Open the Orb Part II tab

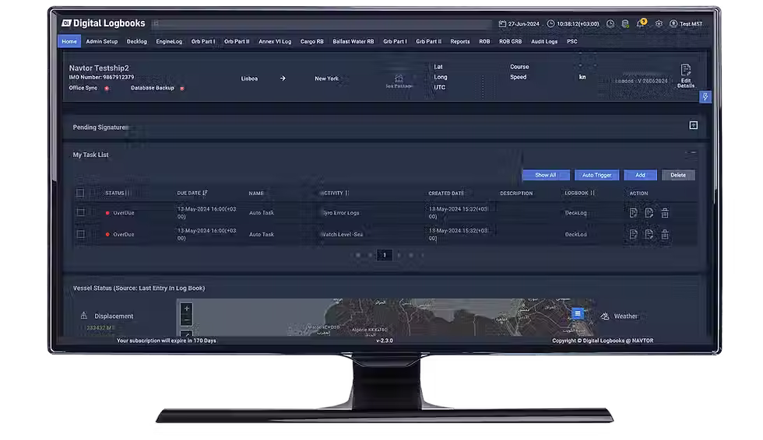point(237,41)
